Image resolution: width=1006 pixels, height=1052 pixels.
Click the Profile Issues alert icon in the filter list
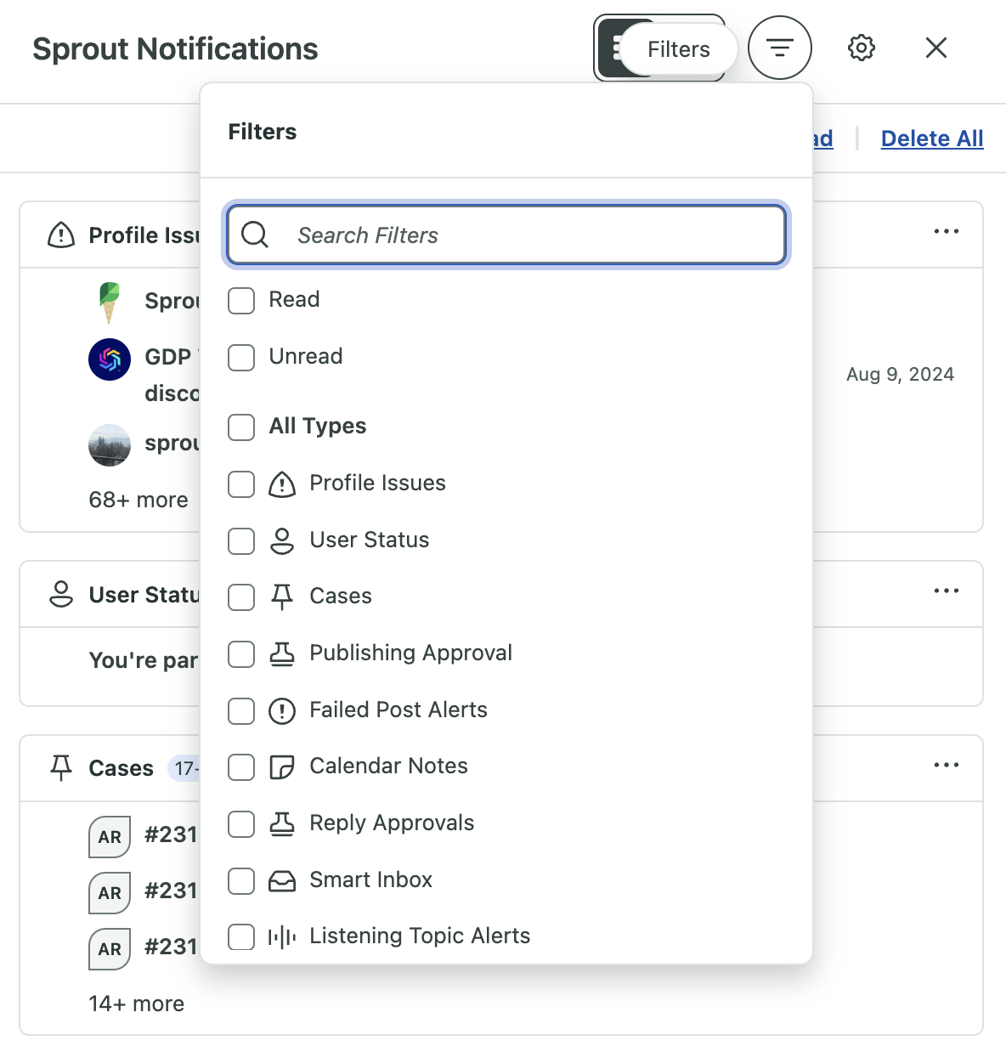282,483
